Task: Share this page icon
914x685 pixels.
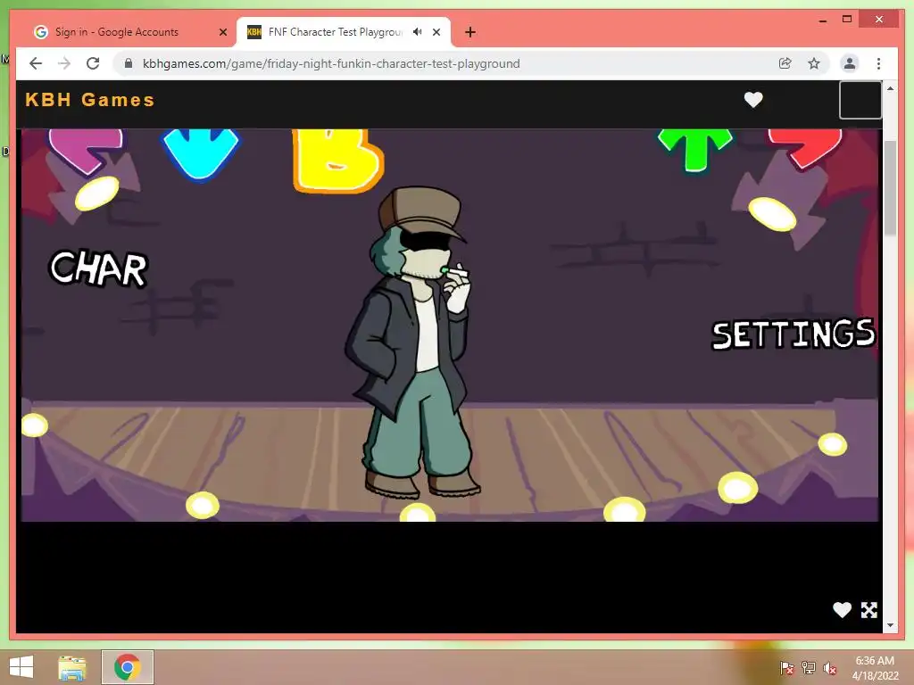Action: point(785,63)
